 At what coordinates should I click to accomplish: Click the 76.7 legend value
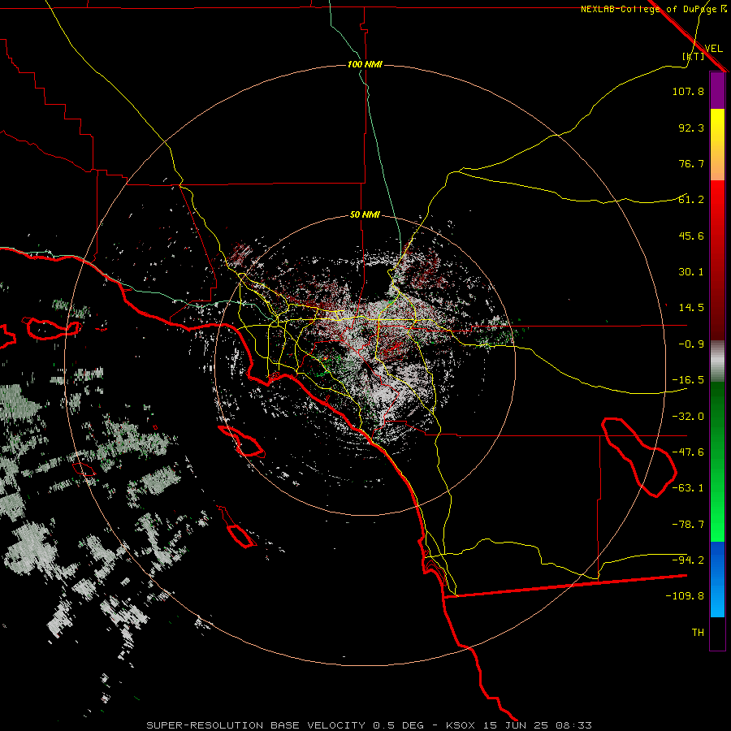[x=691, y=163]
